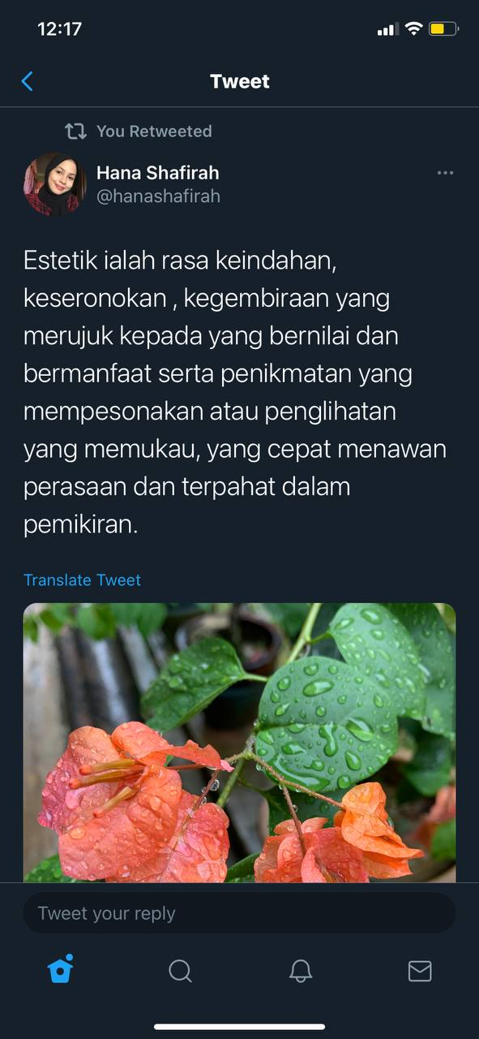Image resolution: width=479 pixels, height=1039 pixels.
Task: Tap the You Retweeted label
Action: click(154, 131)
